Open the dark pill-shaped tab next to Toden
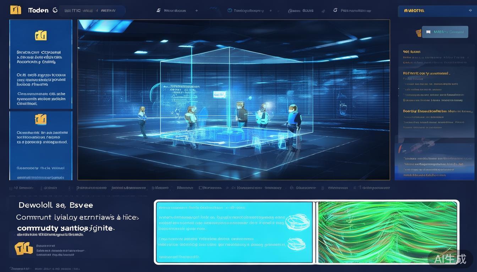477x272 pixels. (x=92, y=11)
